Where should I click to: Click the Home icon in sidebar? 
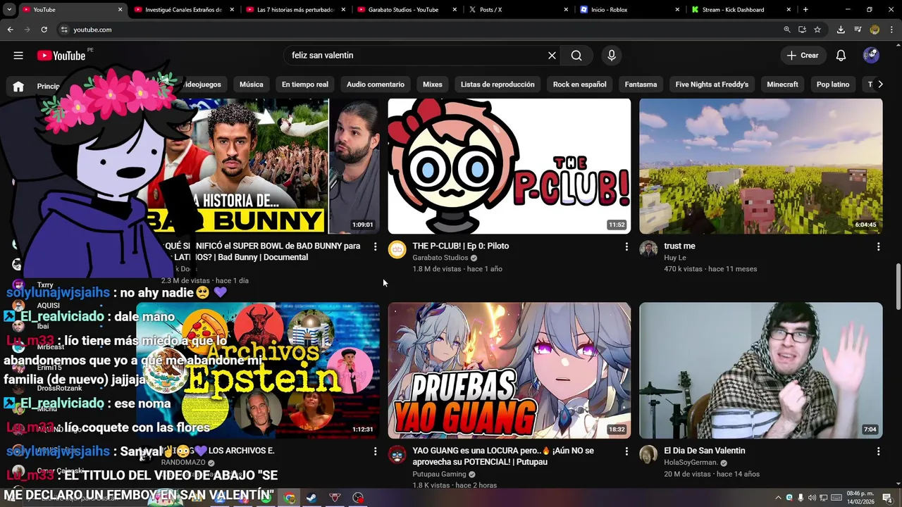click(18, 86)
